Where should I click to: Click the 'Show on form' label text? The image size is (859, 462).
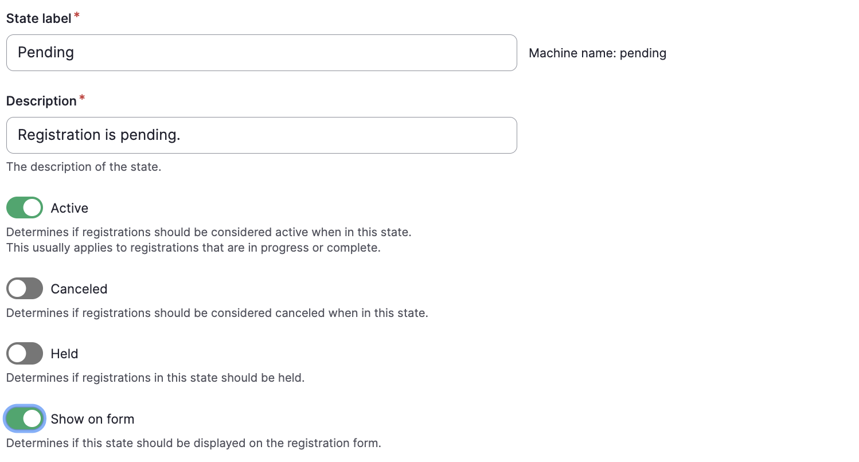click(x=92, y=419)
